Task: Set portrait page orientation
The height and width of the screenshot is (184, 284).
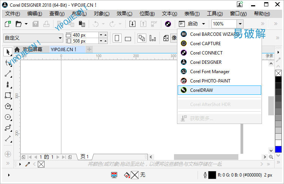Action: click(x=117, y=38)
